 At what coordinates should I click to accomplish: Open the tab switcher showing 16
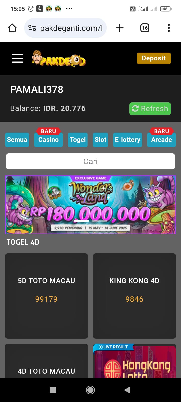(x=145, y=28)
